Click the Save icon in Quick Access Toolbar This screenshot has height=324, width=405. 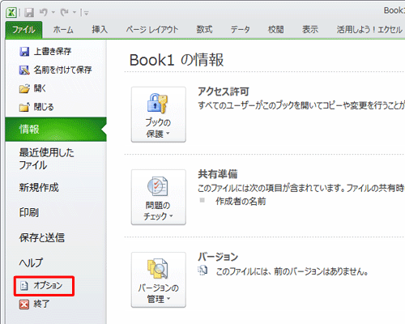[x=29, y=12]
